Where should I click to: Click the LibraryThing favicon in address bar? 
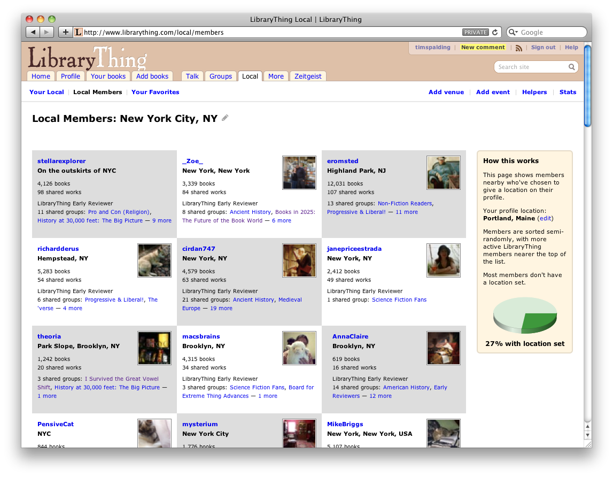point(79,32)
